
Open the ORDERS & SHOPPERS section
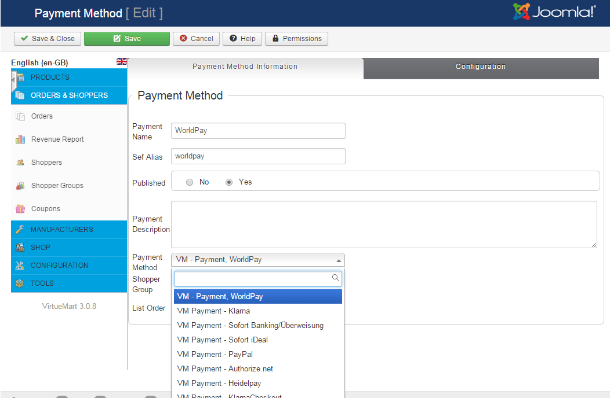pos(69,95)
